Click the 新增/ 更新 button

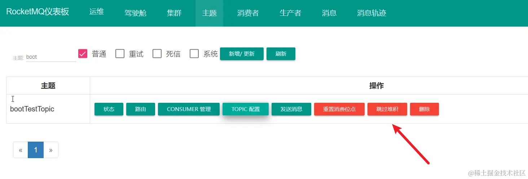pos(242,54)
